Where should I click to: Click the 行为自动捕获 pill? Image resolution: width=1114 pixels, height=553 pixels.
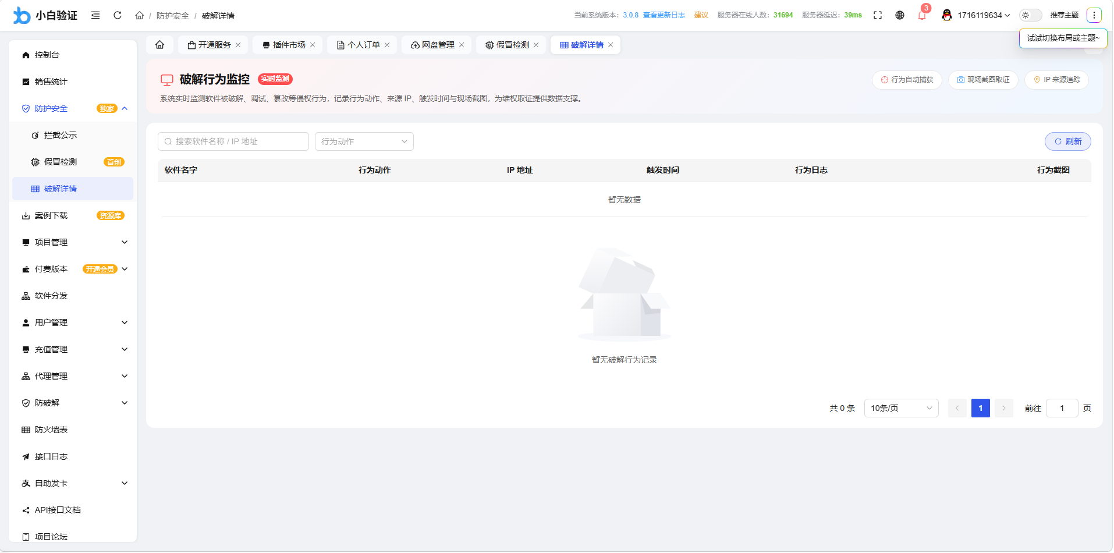pyautogui.click(x=907, y=80)
